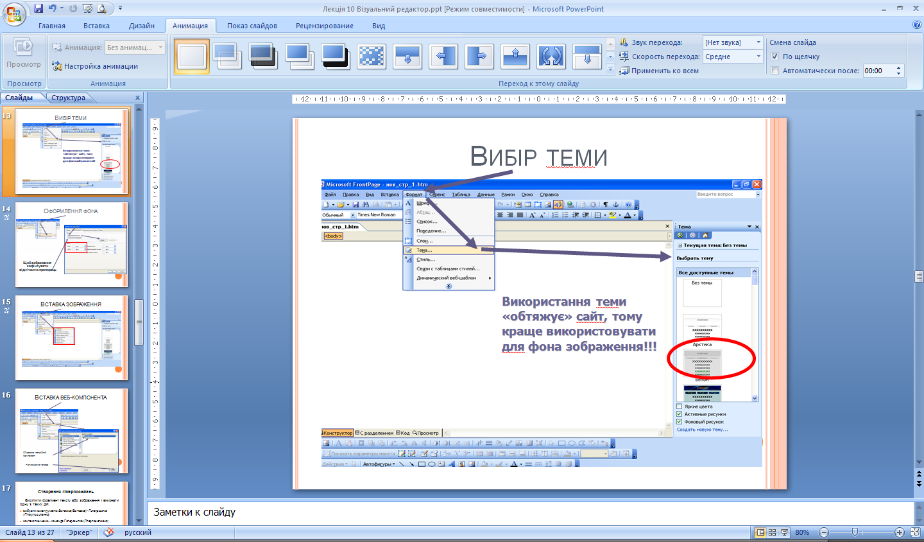Switch to Slide Sorter view in status bar
Screen dimensions: 924x542
pyautogui.click(x=772, y=532)
